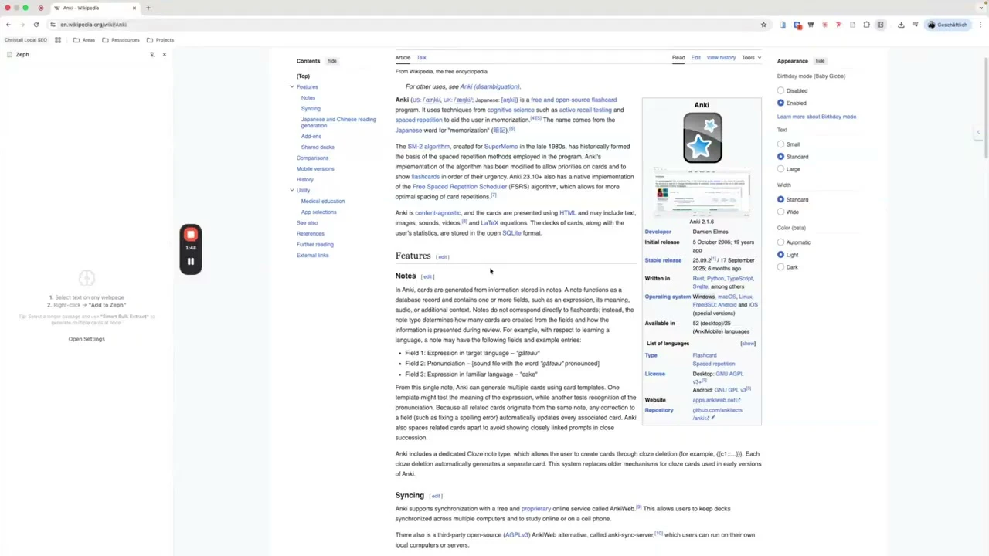Show the list of languages
Screen dimensions: 989x556
[748, 344]
